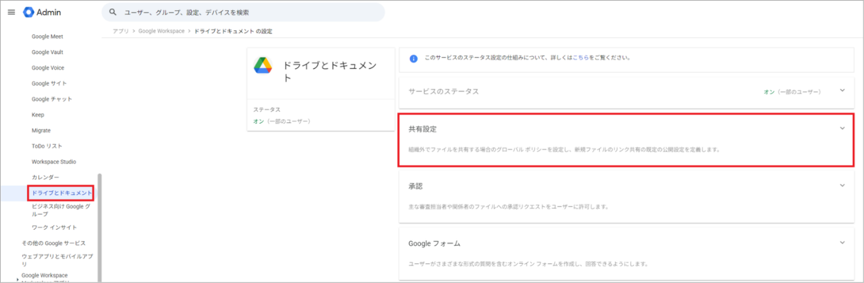This screenshot has width=864, height=283.
Task: Click the Google Drive logo icon
Action: (x=263, y=65)
